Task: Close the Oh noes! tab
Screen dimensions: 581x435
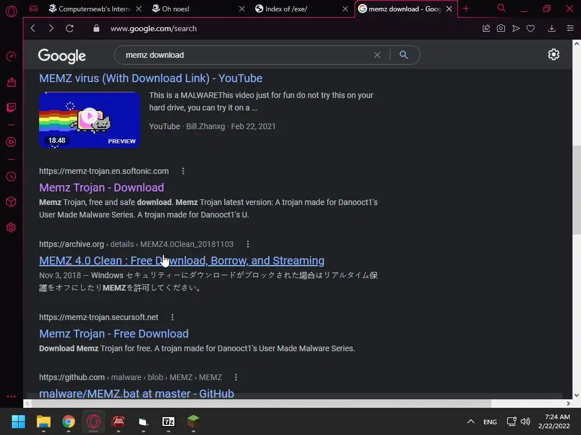Action: (242, 9)
